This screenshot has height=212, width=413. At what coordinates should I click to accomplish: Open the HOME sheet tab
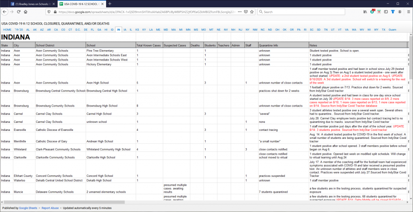pos(7,30)
